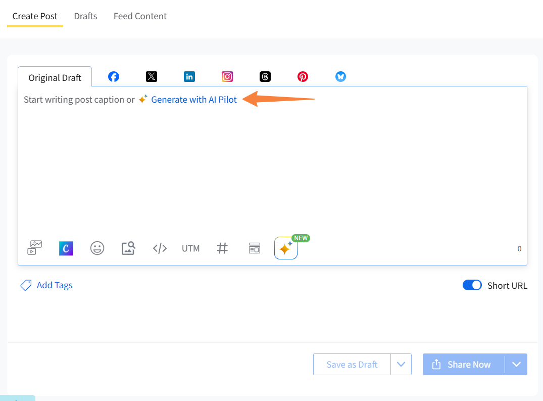Click the image search icon
The width and height of the screenshot is (543, 401).
click(128, 248)
